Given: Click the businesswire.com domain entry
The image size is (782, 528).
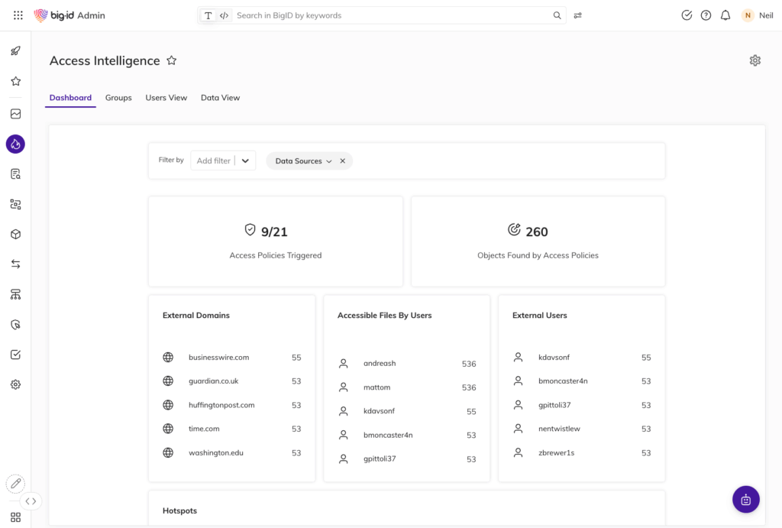Looking at the screenshot, I should click(218, 358).
